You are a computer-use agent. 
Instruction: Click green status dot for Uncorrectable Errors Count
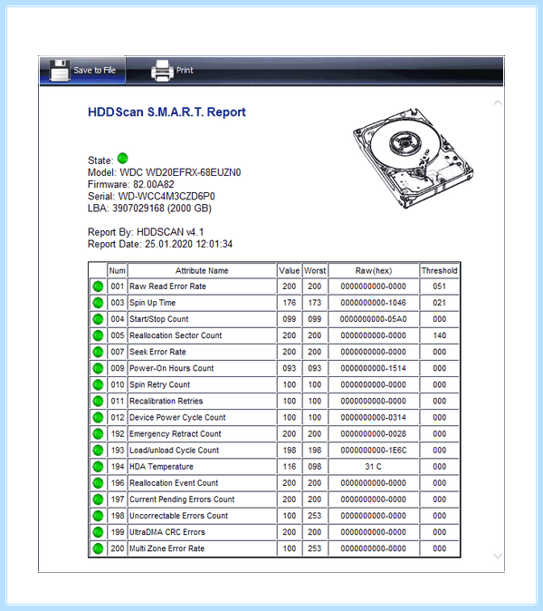point(98,516)
